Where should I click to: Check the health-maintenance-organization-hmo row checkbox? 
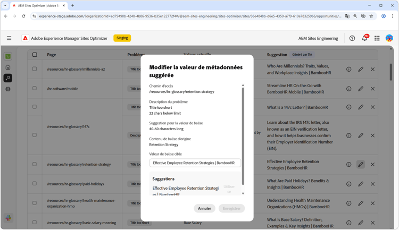(x=35, y=203)
